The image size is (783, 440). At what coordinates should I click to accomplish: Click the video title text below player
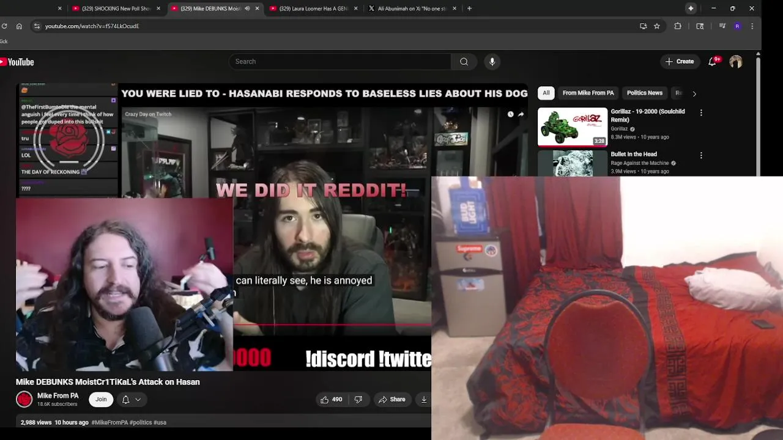(108, 382)
